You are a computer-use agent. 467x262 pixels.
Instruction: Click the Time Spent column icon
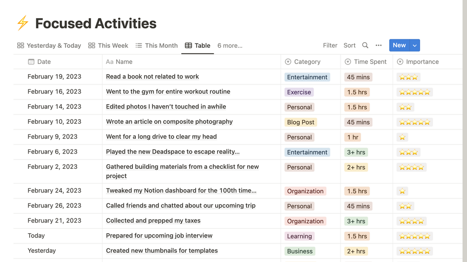pos(348,62)
